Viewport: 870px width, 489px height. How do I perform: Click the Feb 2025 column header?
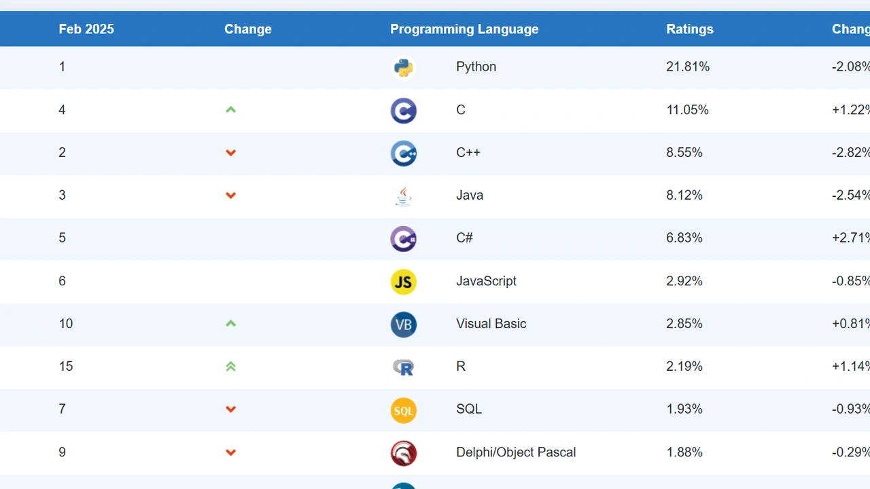(86, 29)
